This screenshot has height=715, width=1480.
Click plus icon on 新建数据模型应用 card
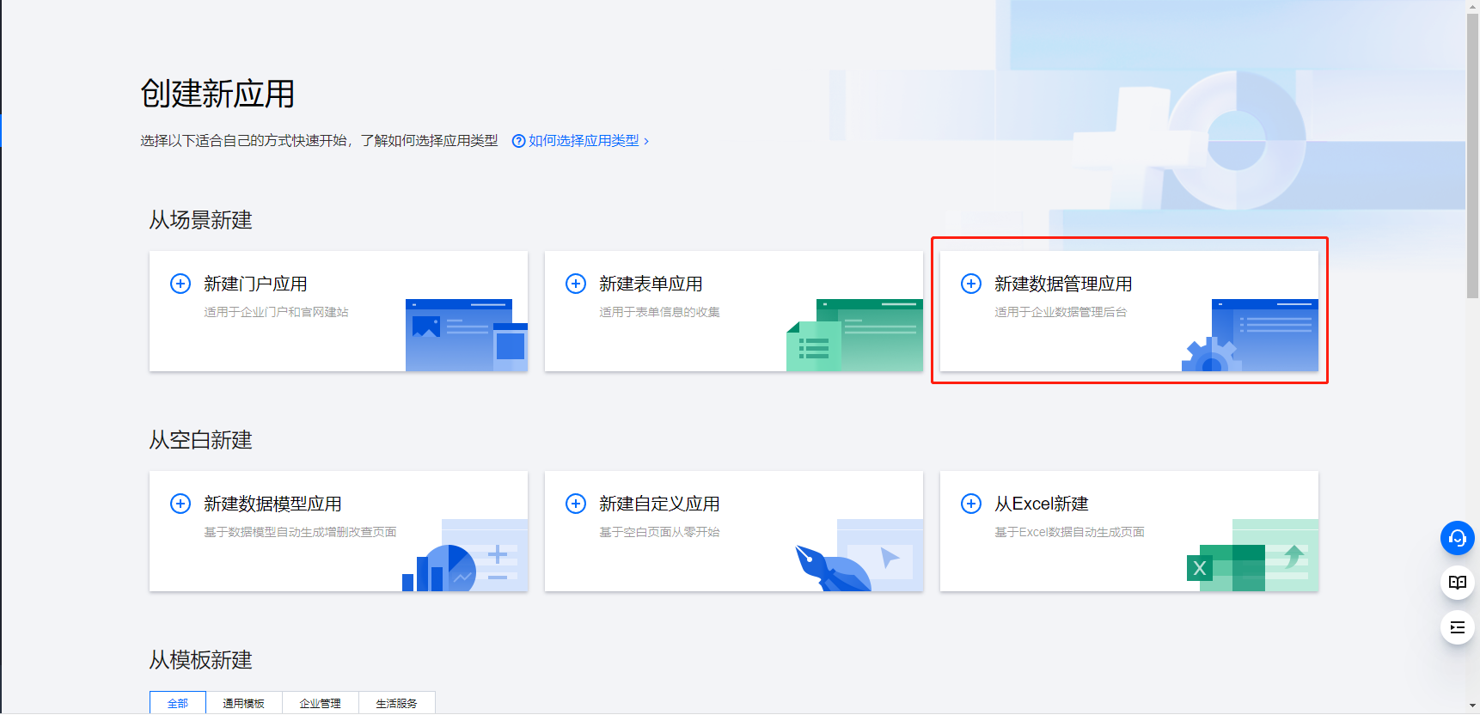click(x=180, y=504)
